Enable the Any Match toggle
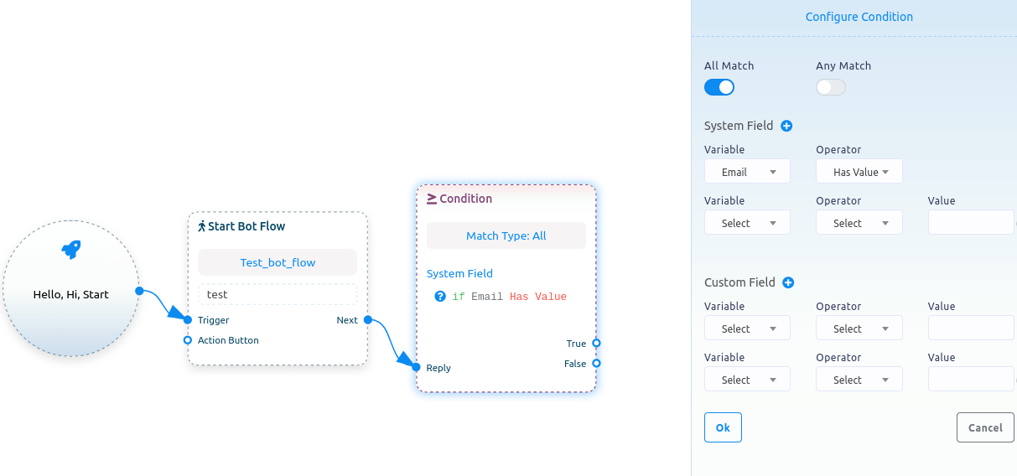This screenshot has height=476, width=1017. pos(831,87)
